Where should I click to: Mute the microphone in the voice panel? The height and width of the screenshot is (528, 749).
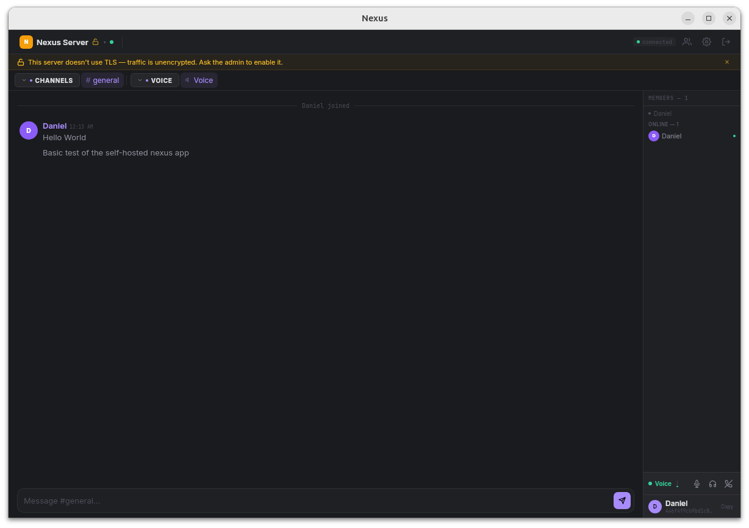(x=697, y=483)
